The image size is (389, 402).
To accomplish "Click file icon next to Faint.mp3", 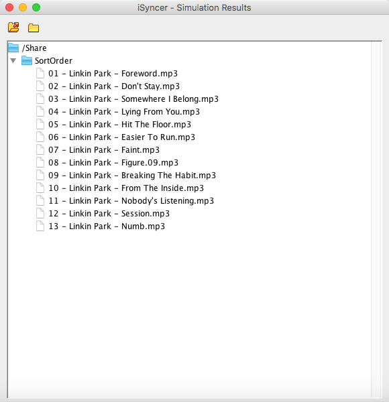I will click(x=40, y=149).
